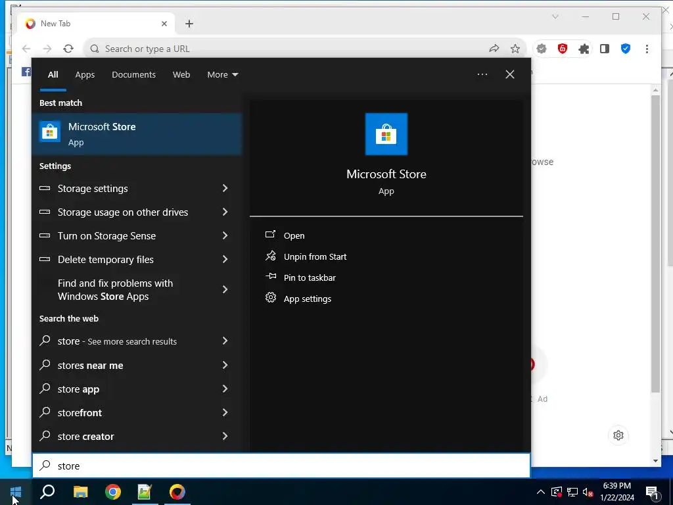Viewport: 673px width, 505px height.
Task: Expand Delete temporary files arrow
Action: (x=225, y=259)
